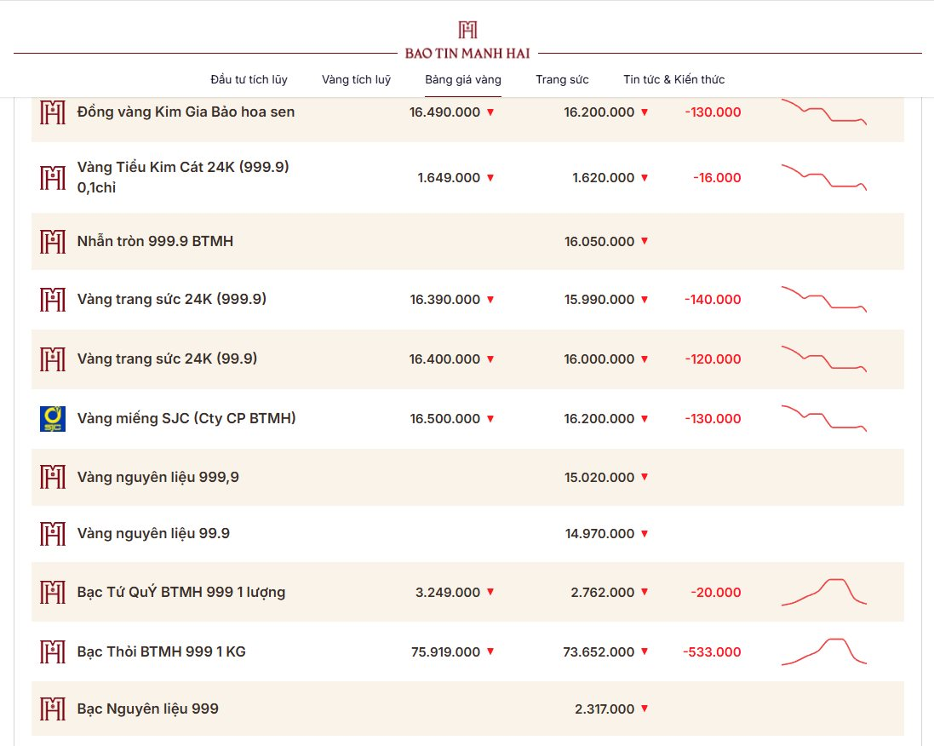
Task: Open trend chart for Vàng miếng SJC
Action: click(x=824, y=418)
